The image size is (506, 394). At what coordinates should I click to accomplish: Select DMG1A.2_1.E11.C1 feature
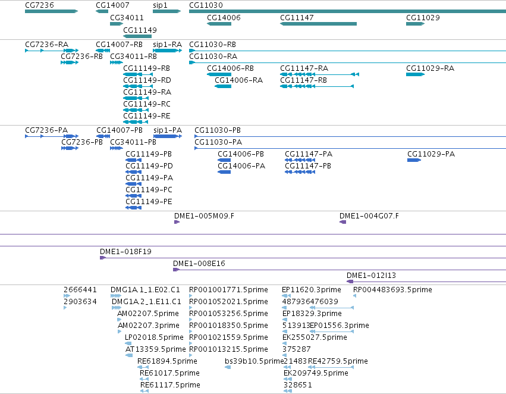(116, 308)
